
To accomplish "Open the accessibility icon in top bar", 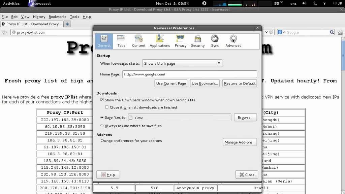I will click(204, 3).
